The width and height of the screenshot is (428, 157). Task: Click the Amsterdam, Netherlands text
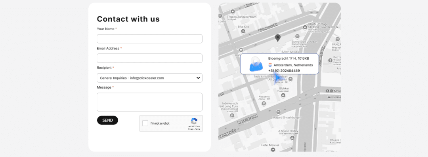(x=293, y=65)
